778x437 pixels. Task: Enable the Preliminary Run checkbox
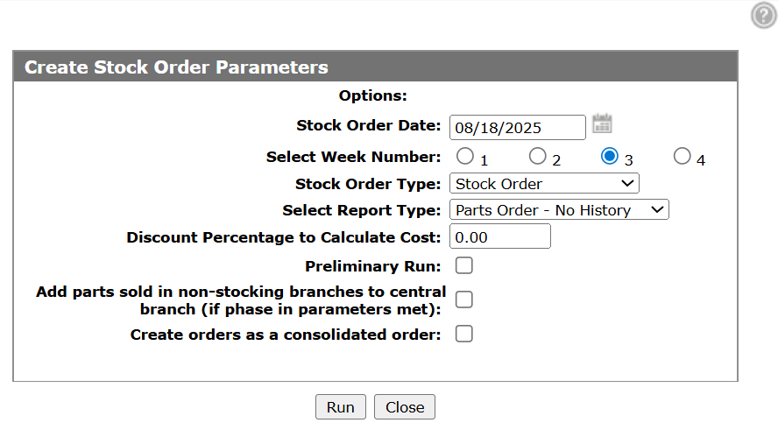coord(464,265)
